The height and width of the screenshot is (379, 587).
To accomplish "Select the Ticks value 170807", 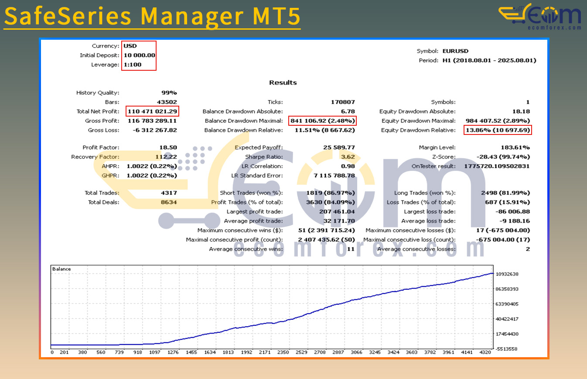I will point(343,102).
